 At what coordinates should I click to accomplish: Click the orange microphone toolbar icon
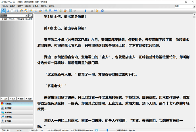65,11
